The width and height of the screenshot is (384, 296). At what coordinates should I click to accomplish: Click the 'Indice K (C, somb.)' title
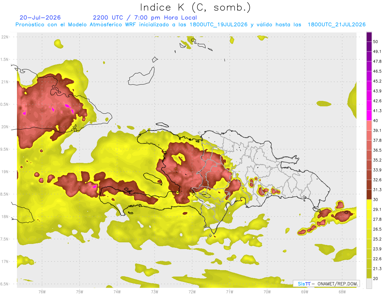195,7
